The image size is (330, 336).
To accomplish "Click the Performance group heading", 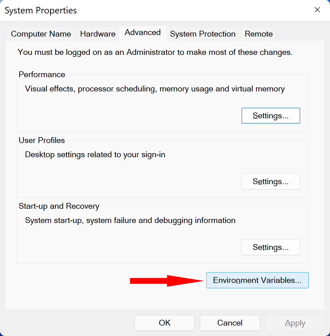I will point(42,75).
